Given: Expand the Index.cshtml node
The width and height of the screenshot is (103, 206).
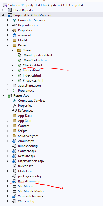Looking at the screenshot, I should [x=12, y=75].
